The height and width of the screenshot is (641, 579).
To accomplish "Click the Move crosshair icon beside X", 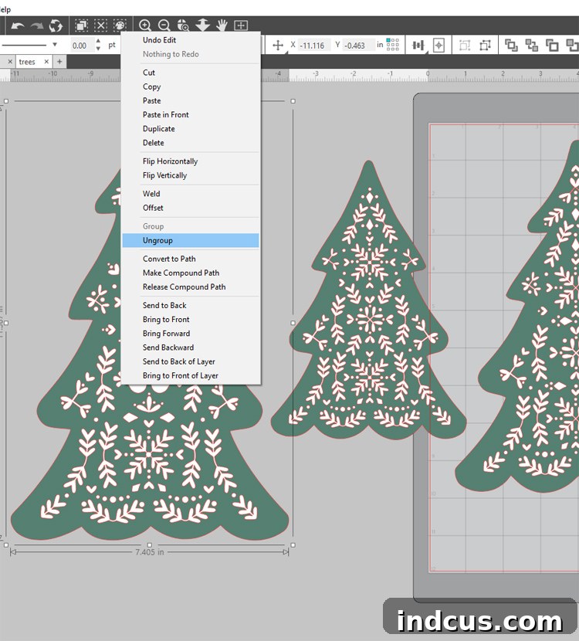I will click(x=278, y=45).
